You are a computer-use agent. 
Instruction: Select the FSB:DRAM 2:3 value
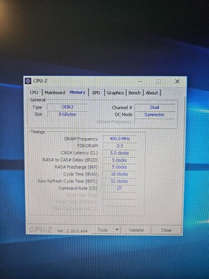point(120,146)
